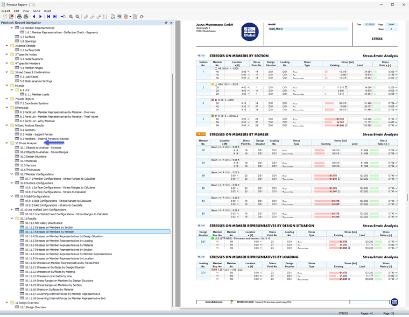Click the green R 10 section color square

[x=213, y=116]
